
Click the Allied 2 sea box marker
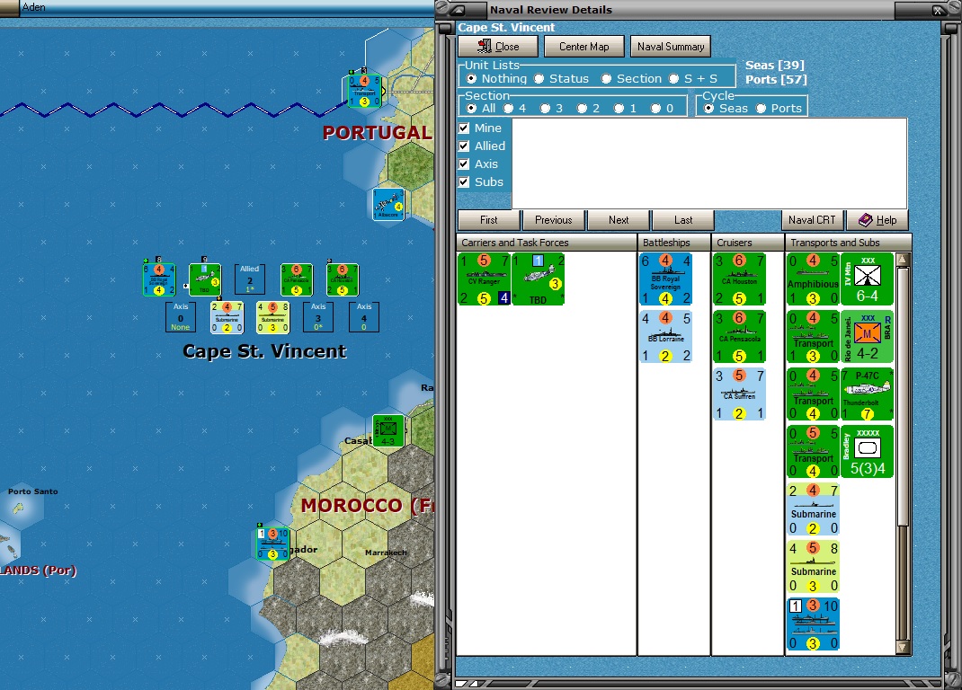[250, 279]
